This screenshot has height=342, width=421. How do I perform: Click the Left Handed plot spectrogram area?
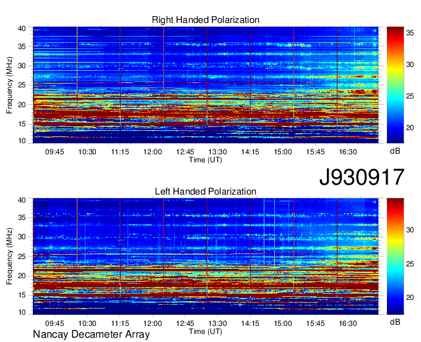coord(206,256)
